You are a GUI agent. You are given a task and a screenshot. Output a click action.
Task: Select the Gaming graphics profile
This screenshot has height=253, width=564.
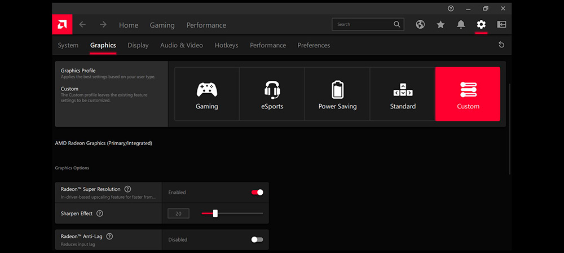coord(207,94)
